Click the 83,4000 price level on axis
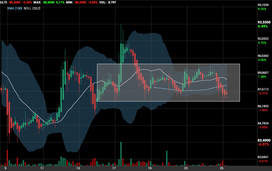Screen dimensions: 272x171 [264, 140]
